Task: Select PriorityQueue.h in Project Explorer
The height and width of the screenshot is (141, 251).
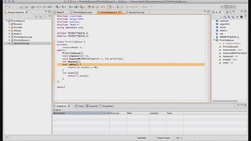Action: point(22,40)
